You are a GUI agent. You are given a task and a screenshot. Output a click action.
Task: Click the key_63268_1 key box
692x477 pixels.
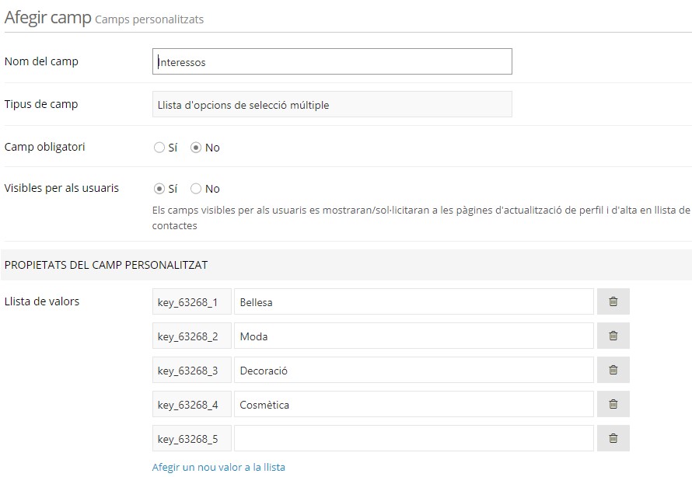pyautogui.click(x=191, y=302)
